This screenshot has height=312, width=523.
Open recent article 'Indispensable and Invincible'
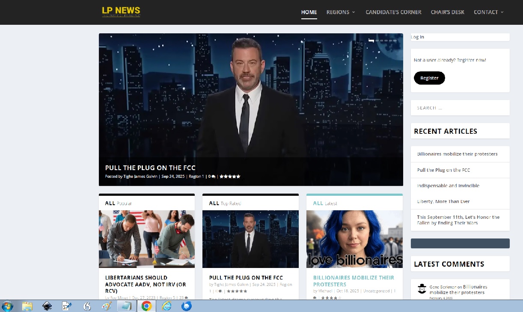pyautogui.click(x=448, y=186)
